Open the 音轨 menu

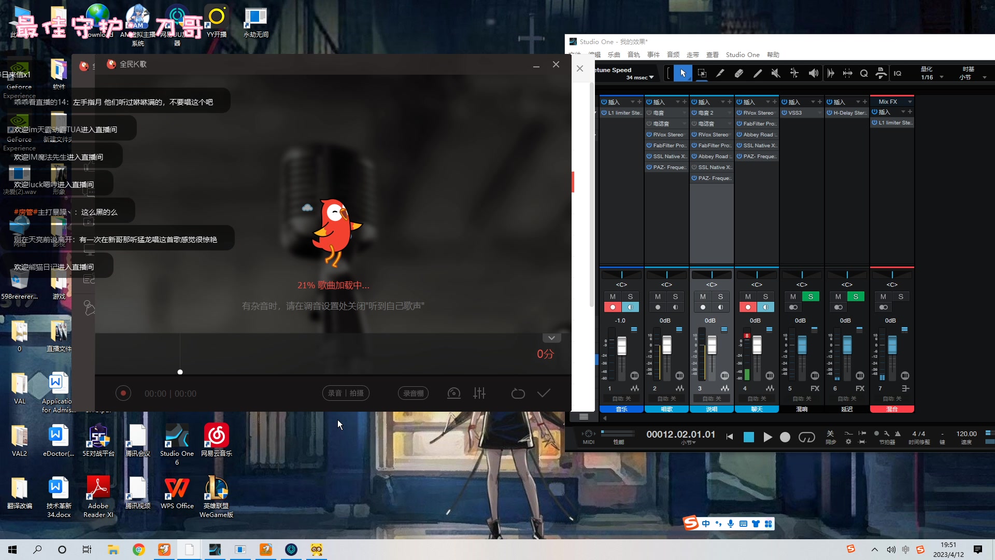pos(633,54)
